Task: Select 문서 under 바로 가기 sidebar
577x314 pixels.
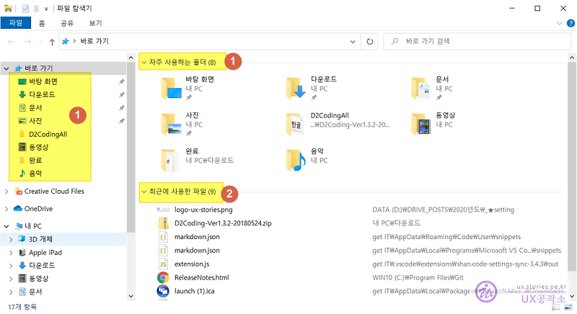Action: click(35, 107)
